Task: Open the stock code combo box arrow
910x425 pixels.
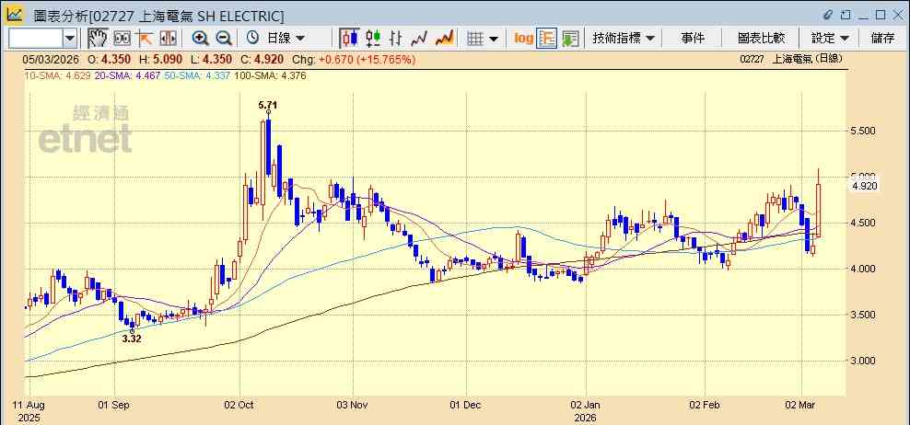Action: (x=70, y=39)
